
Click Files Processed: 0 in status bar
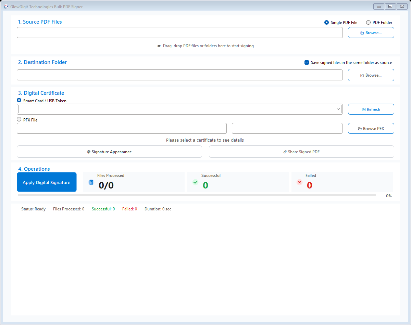[x=68, y=209]
